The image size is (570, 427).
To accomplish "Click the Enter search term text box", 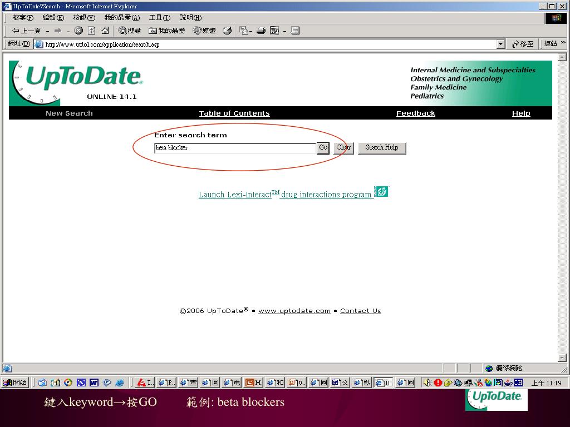I will point(235,148).
